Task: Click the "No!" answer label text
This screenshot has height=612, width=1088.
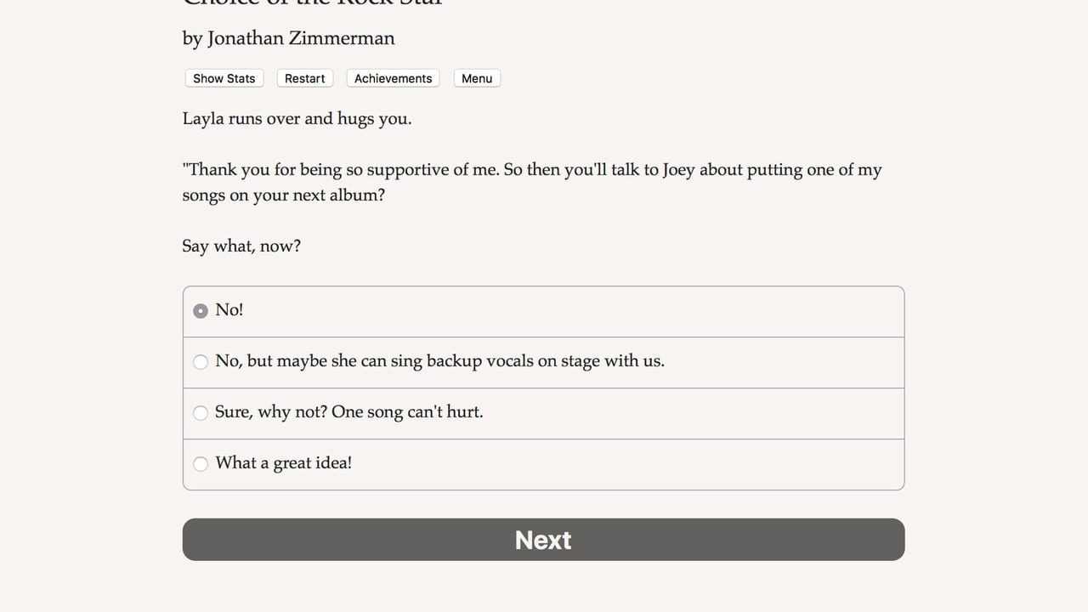Action: 229,310
